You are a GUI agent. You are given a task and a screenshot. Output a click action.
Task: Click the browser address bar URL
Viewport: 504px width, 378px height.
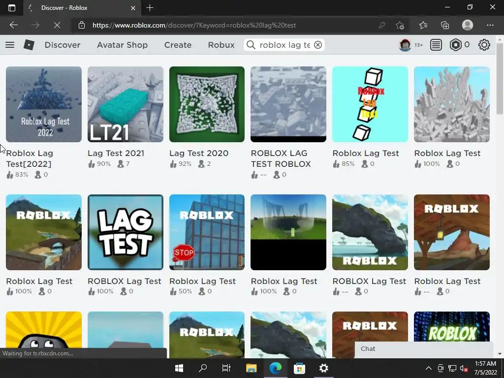194,25
